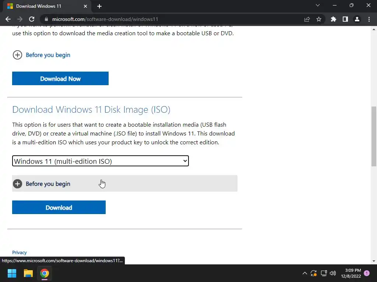Open the network tray icon
The width and height of the screenshot is (377, 282).
click(x=324, y=273)
